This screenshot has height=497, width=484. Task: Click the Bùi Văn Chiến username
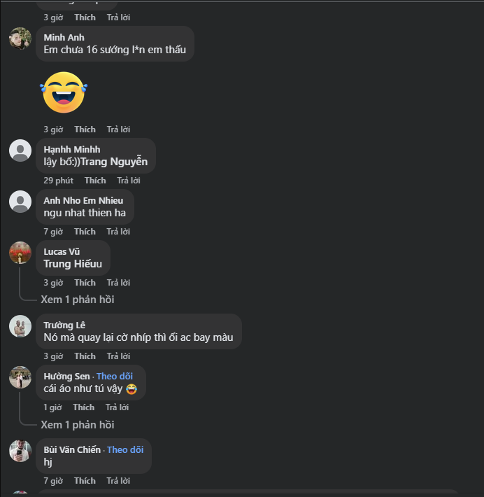[x=72, y=450]
